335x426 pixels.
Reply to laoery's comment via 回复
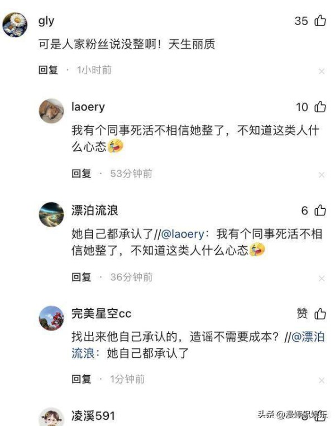pyautogui.click(x=81, y=174)
